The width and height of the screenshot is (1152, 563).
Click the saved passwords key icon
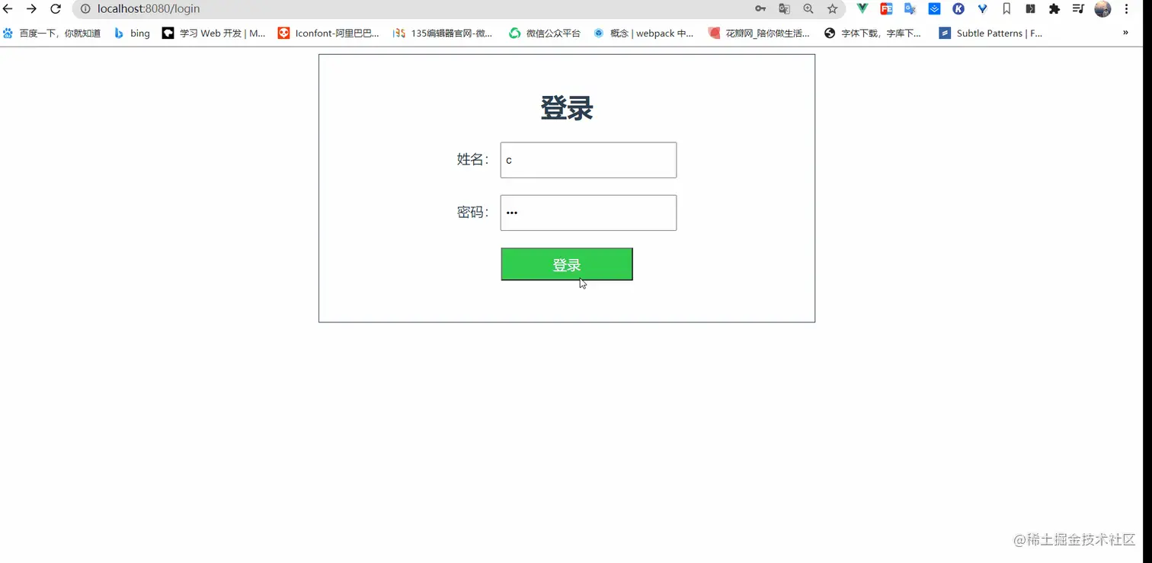760,9
